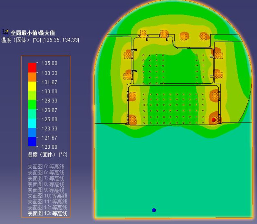Click the 131.67 legend value
The image size is (257, 224).
49,82
